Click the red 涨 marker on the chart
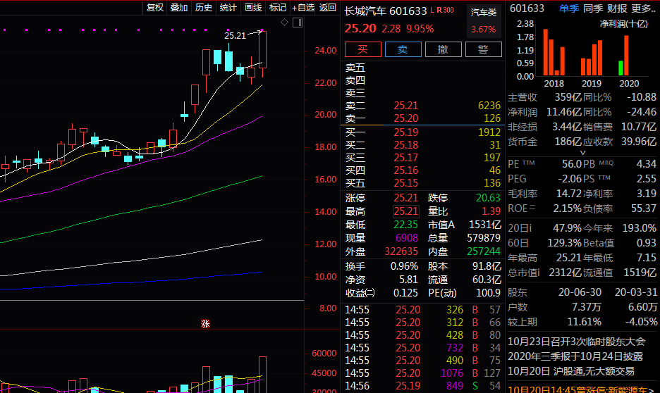660x393 pixels. point(205,324)
